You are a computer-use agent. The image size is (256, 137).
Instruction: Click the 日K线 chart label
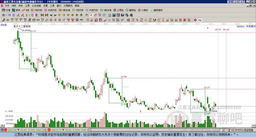[x=4, y=25]
